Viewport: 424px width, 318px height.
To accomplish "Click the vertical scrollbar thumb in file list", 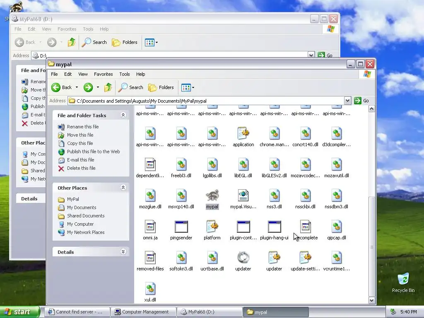I will (x=372, y=247).
